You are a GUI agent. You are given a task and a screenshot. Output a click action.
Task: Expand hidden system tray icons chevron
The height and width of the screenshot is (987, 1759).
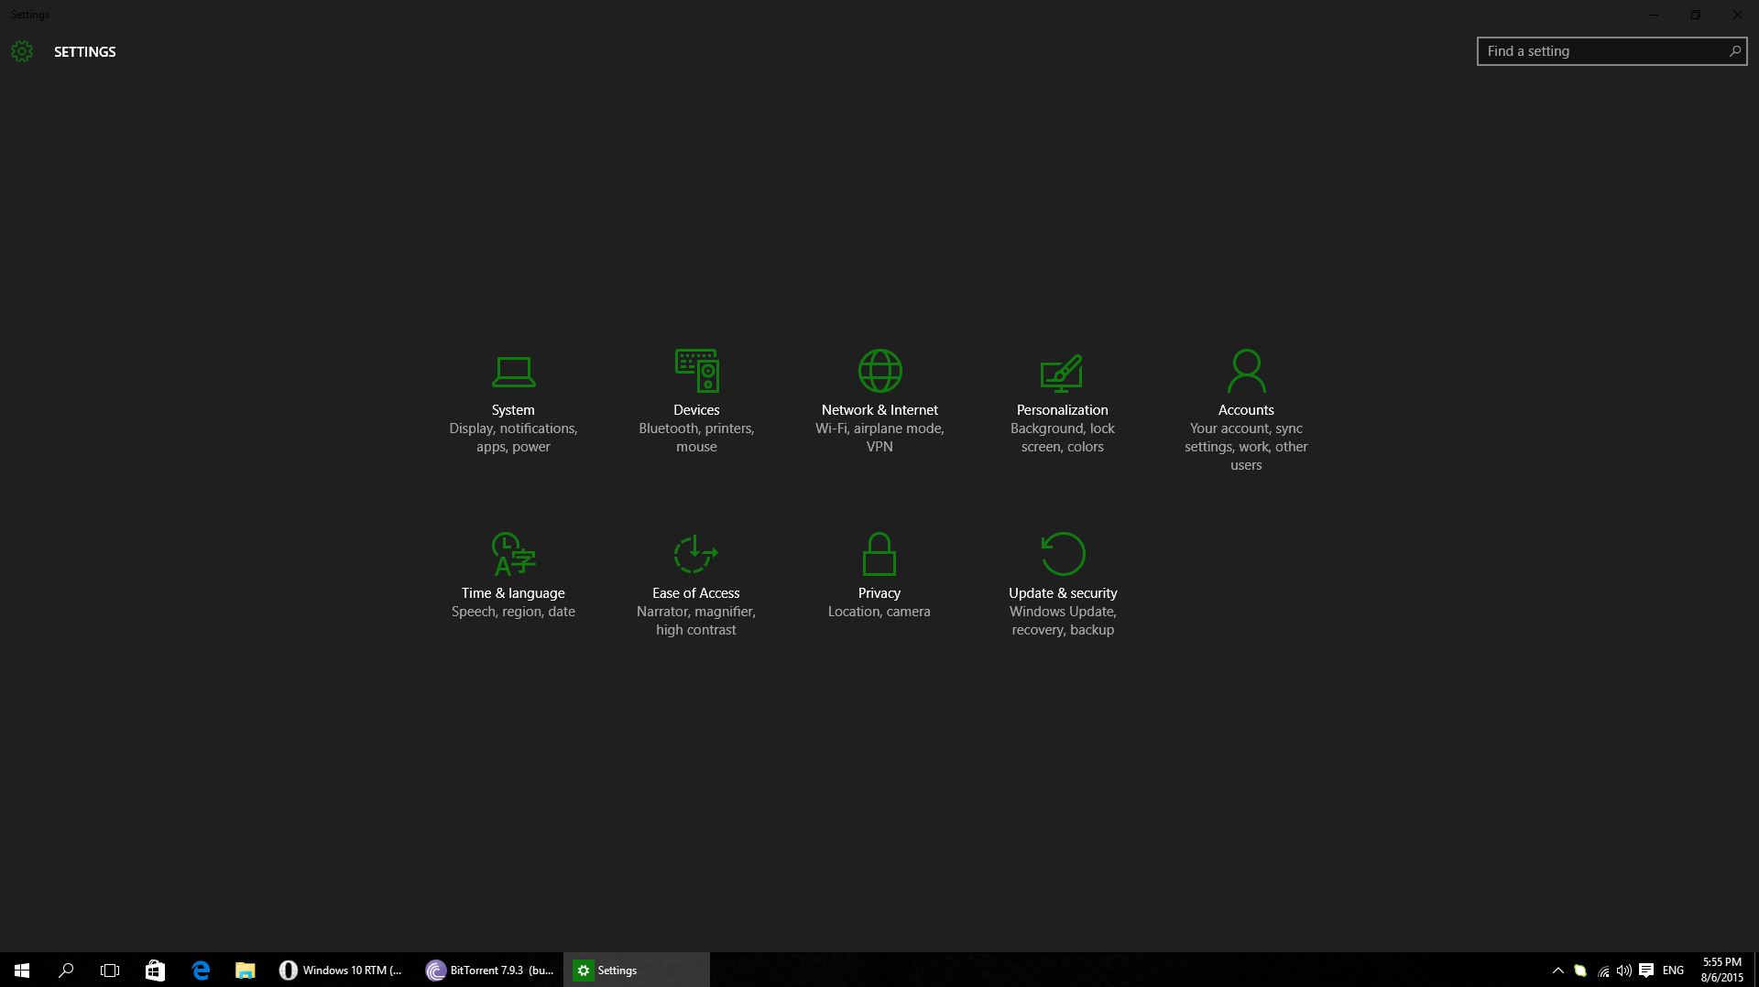tap(1557, 971)
